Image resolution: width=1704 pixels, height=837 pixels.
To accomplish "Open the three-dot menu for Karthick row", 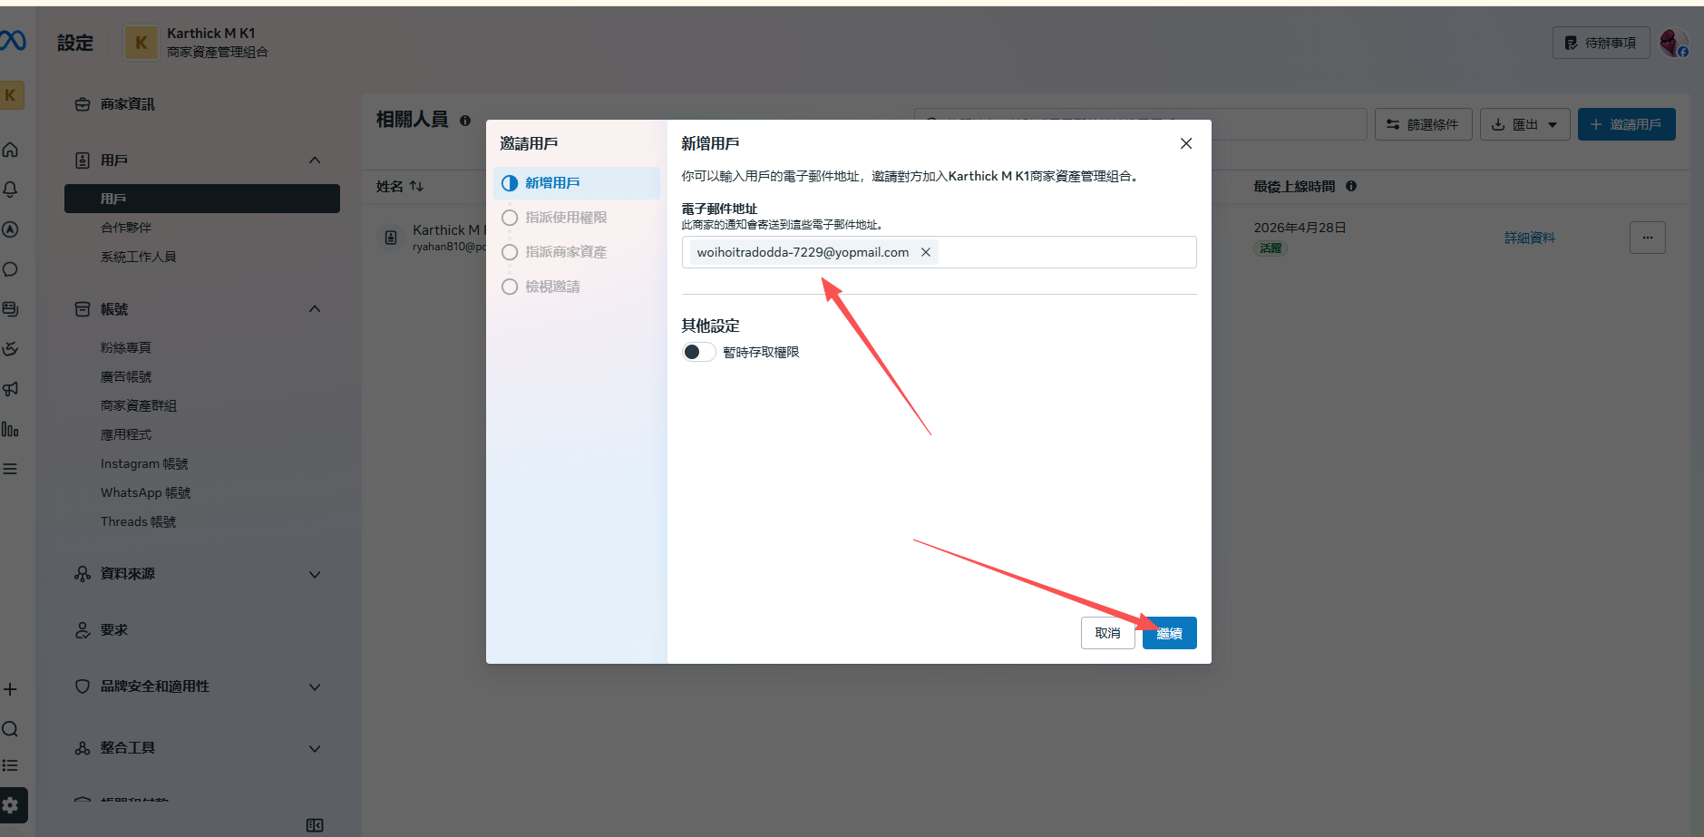I will point(1647,238).
